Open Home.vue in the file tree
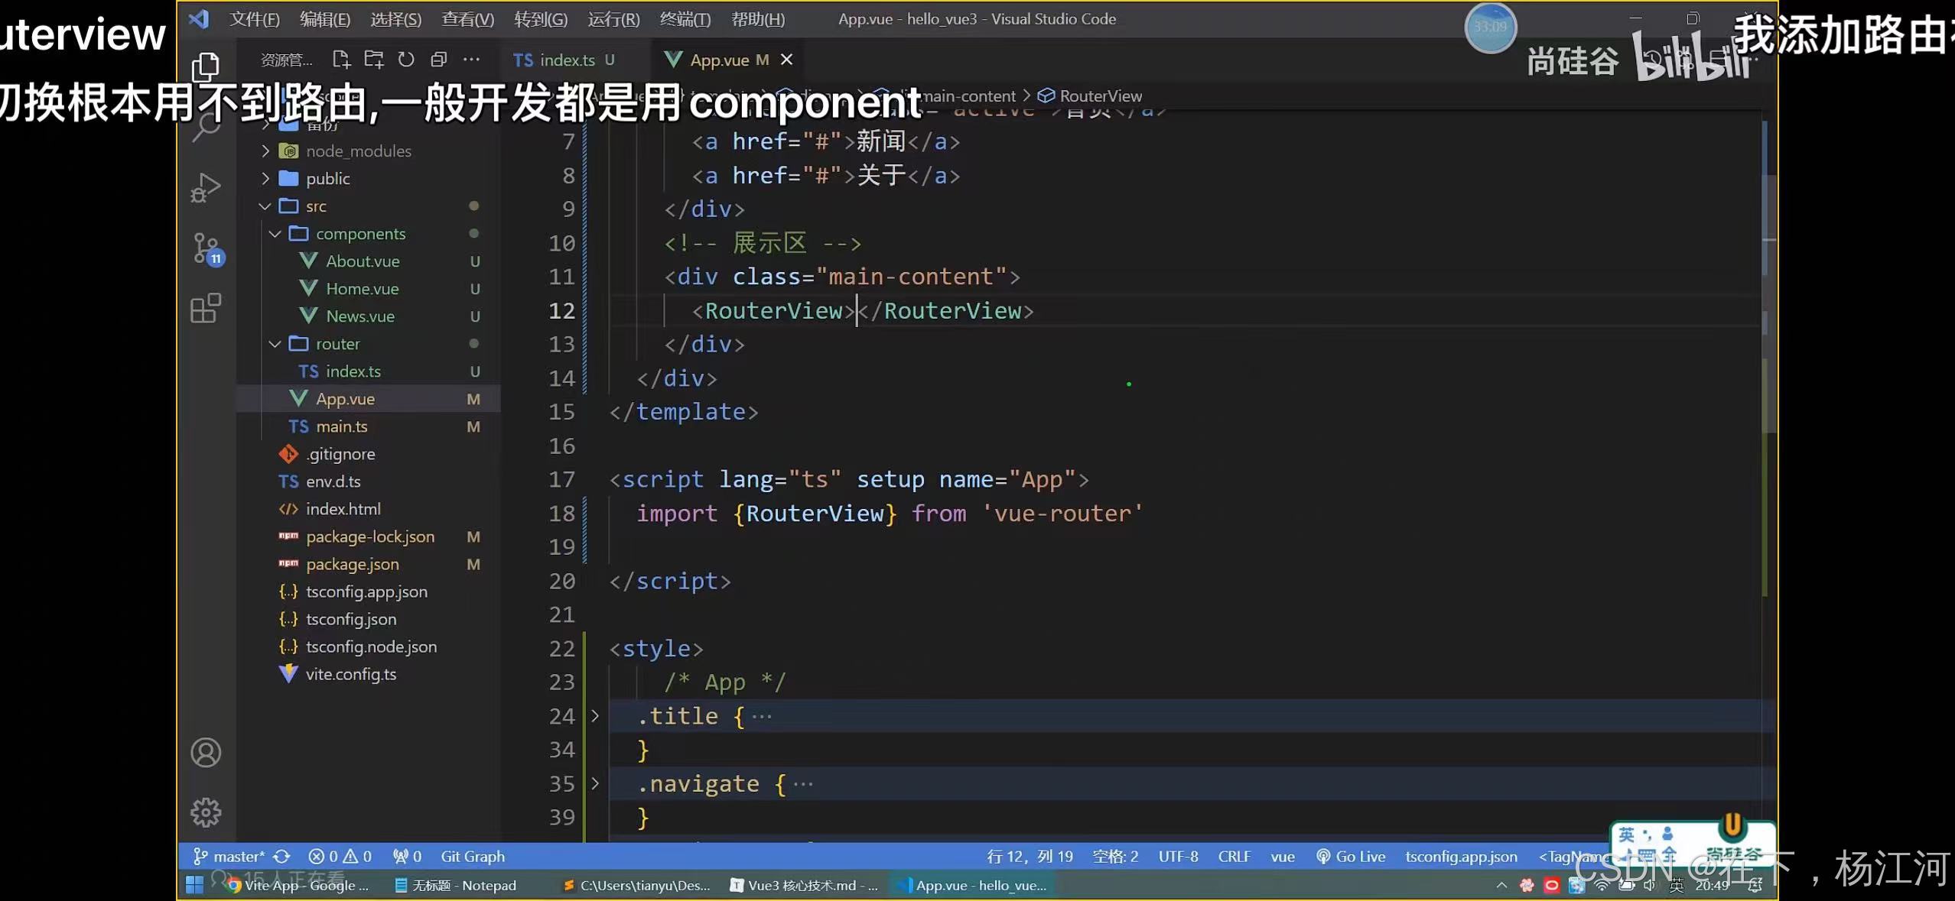This screenshot has height=901, width=1955. 369,289
